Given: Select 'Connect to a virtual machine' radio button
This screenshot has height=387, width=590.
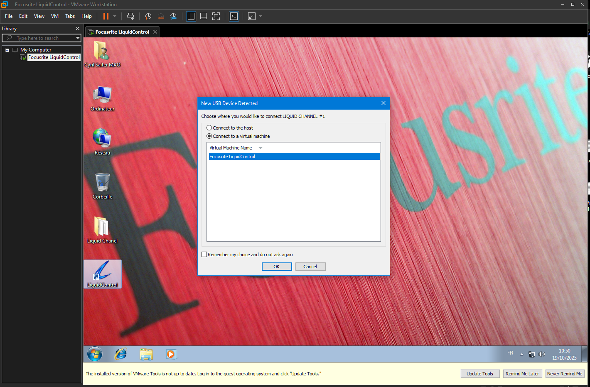Looking at the screenshot, I should (x=209, y=136).
